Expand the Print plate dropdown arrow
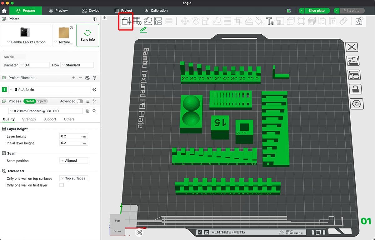This screenshot has width=375, height=240. pyautogui.click(x=337, y=11)
